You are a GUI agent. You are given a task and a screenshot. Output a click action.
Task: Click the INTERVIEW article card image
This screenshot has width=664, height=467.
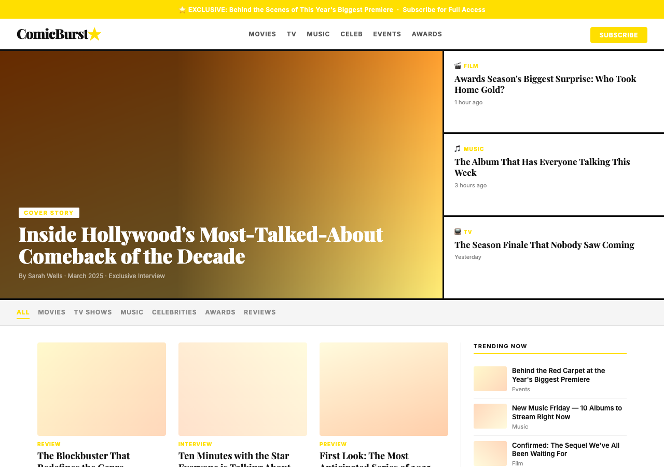click(242, 389)
